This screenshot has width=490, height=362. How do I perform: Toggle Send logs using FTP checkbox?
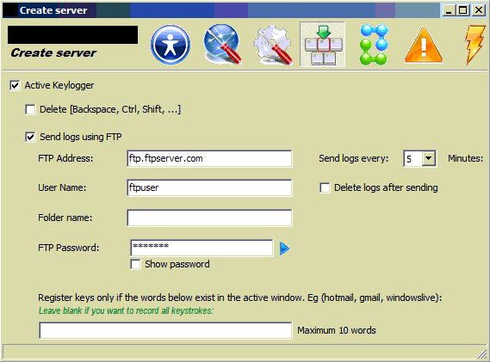tap(30, 137)
